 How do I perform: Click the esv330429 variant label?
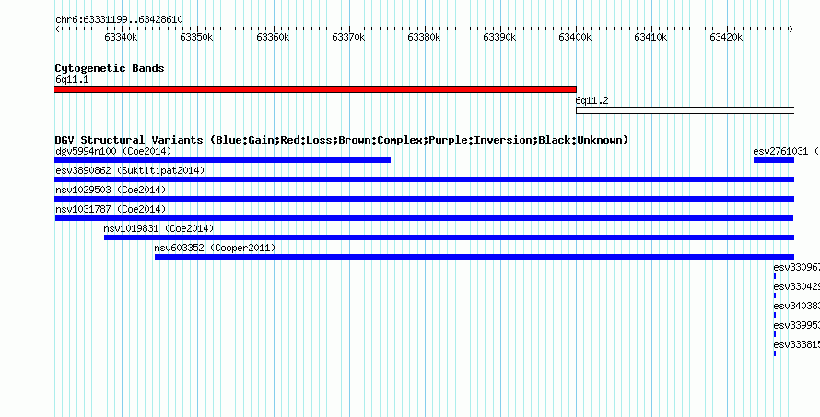(x=796, y=286)
